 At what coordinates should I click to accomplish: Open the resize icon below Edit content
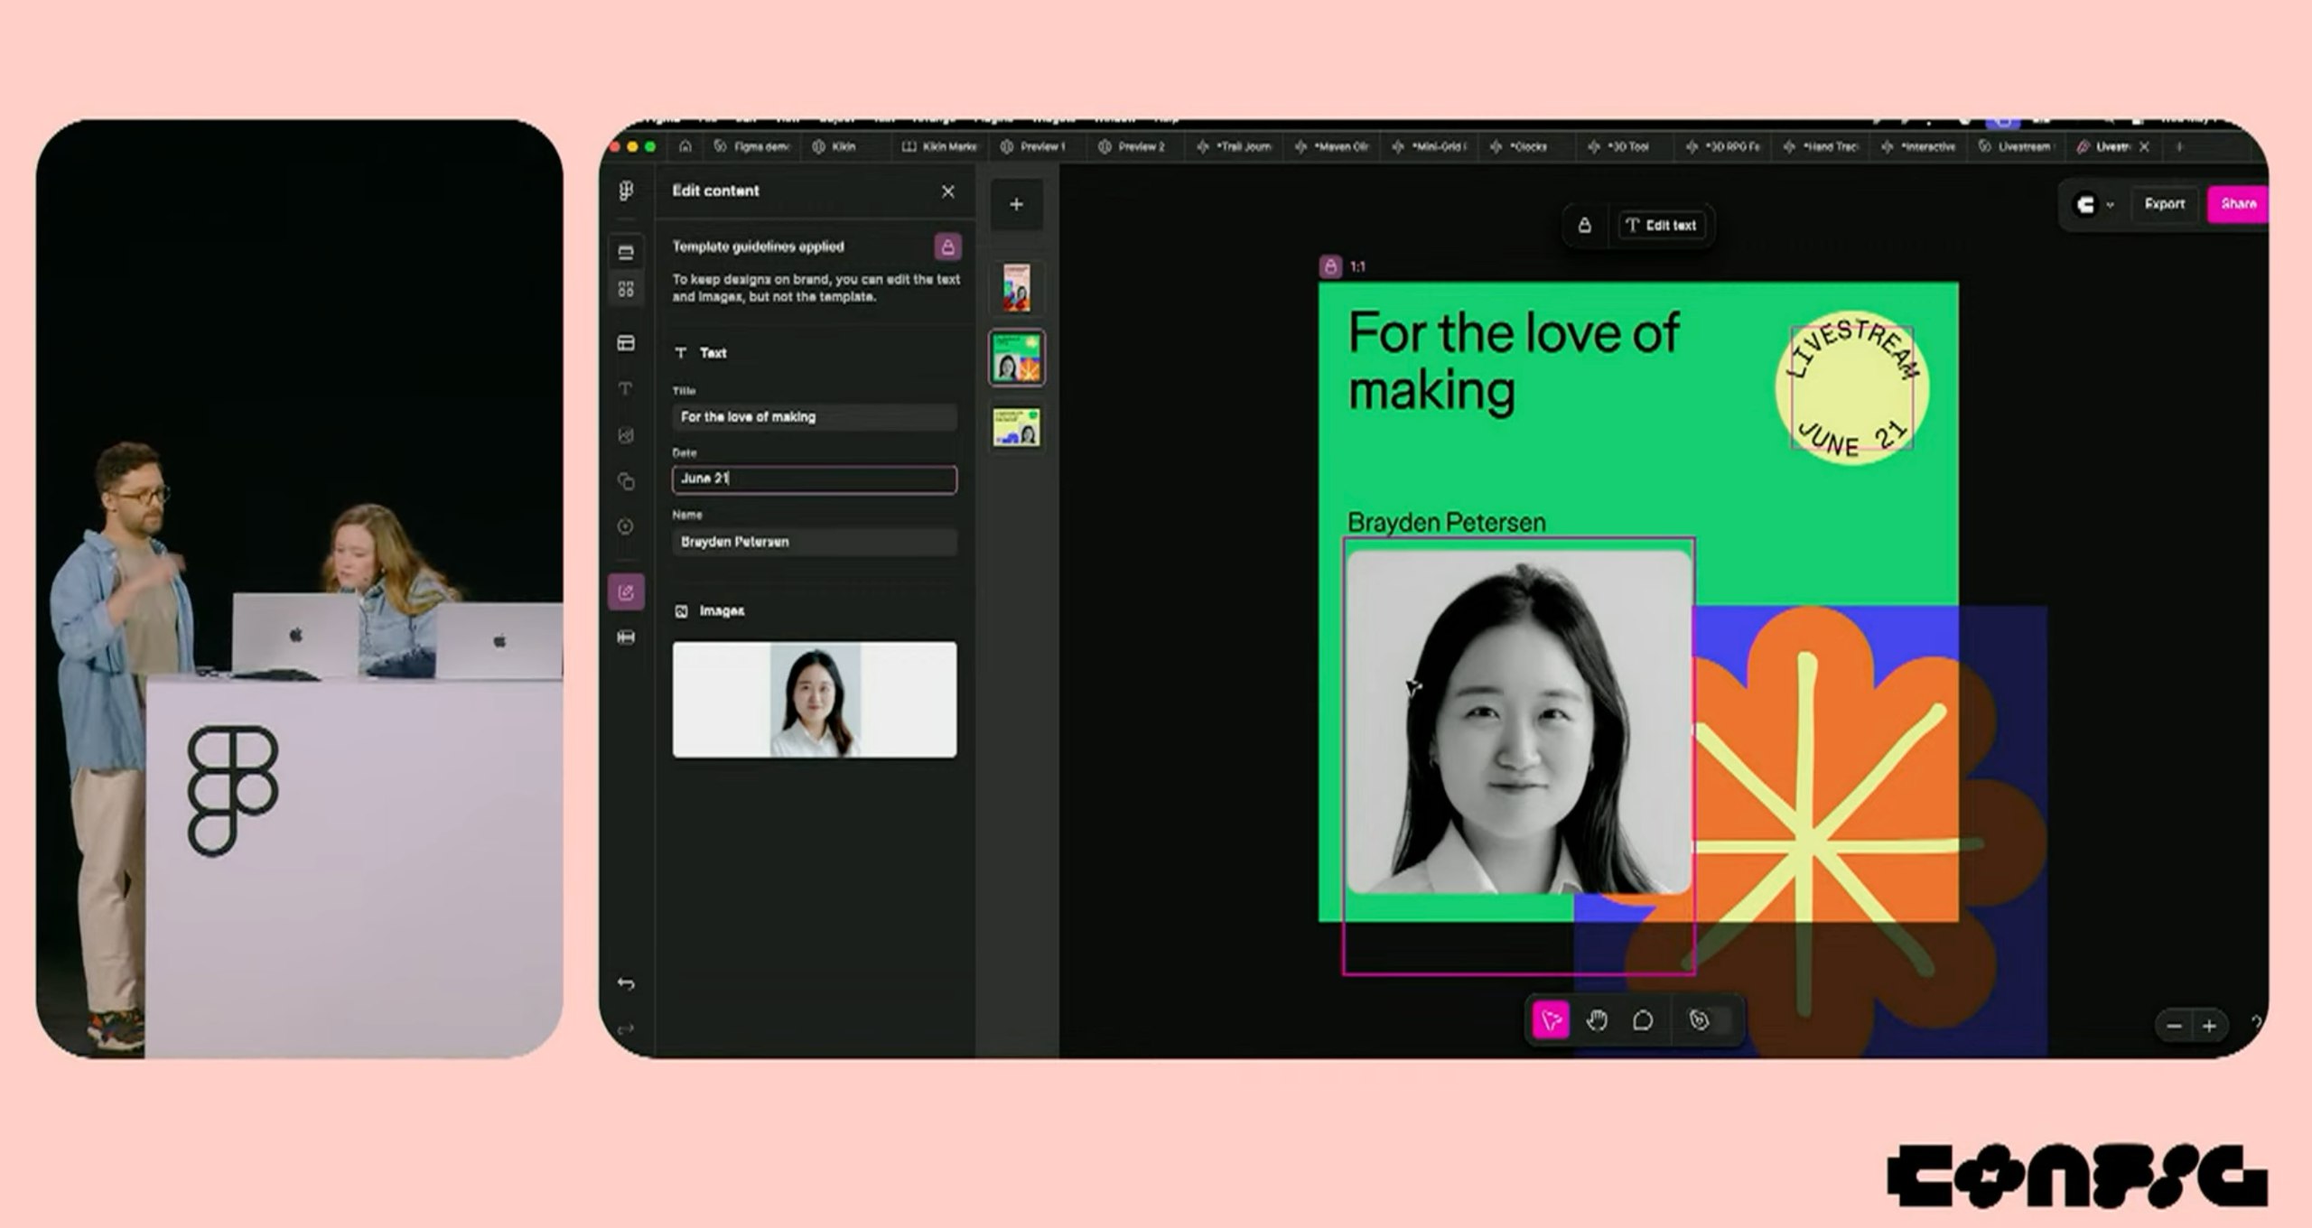(x=626, y=637)
